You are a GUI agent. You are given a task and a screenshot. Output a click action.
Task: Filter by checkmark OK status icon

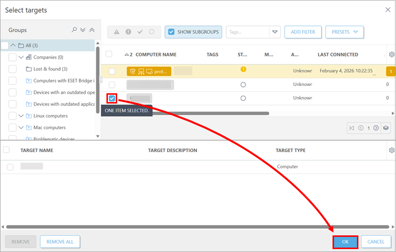(140, 32)
